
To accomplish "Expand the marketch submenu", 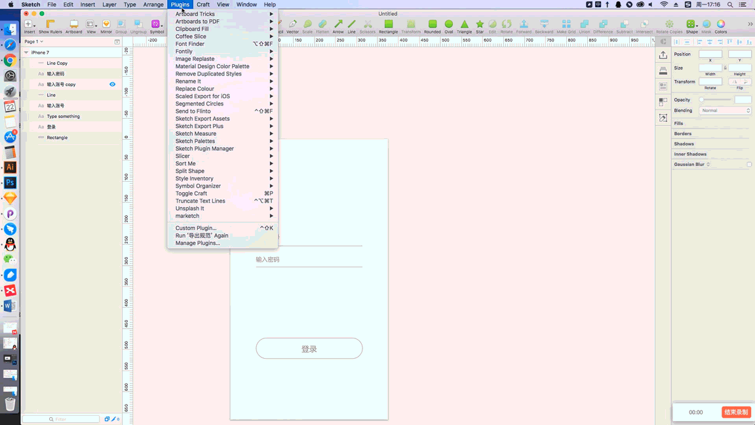I will pos(222,216).
